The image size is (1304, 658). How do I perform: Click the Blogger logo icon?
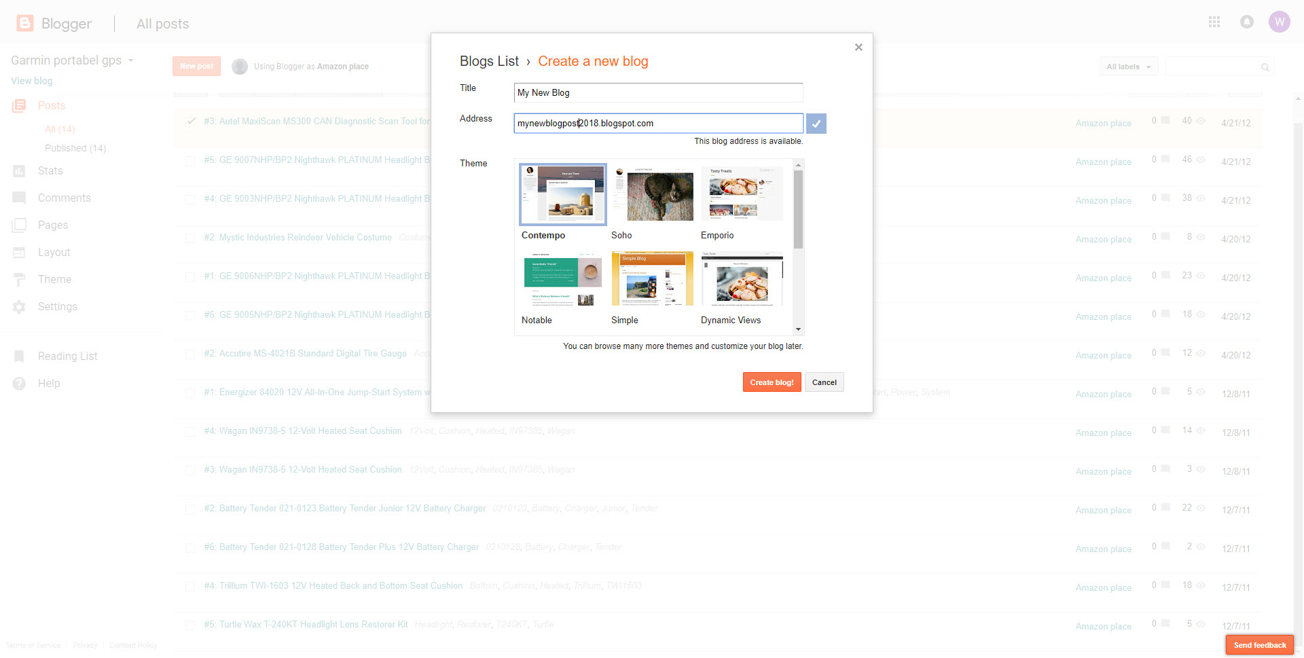pos(25,23)
